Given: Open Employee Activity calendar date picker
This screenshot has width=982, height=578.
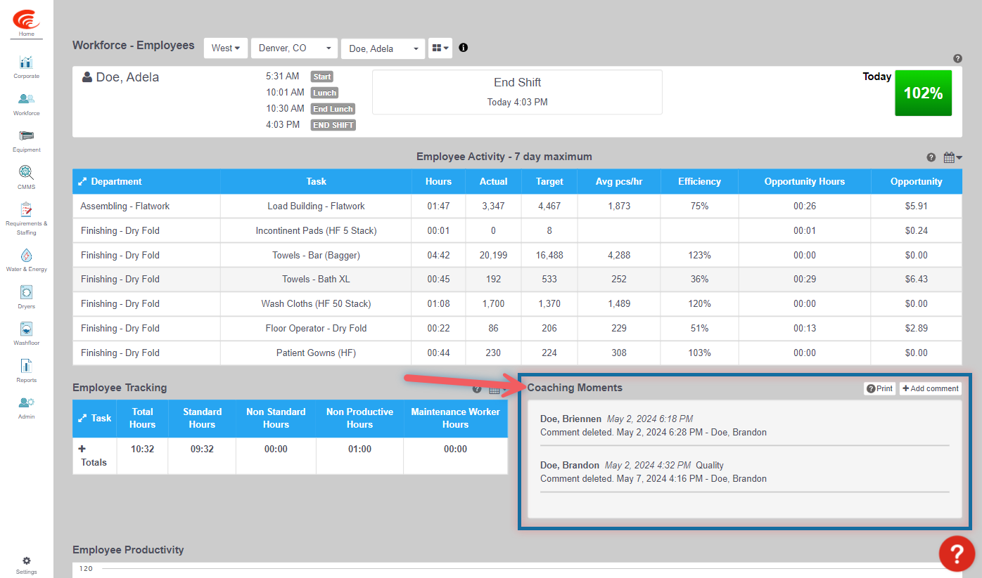Looking at the screenshot, I should point(952,157).
